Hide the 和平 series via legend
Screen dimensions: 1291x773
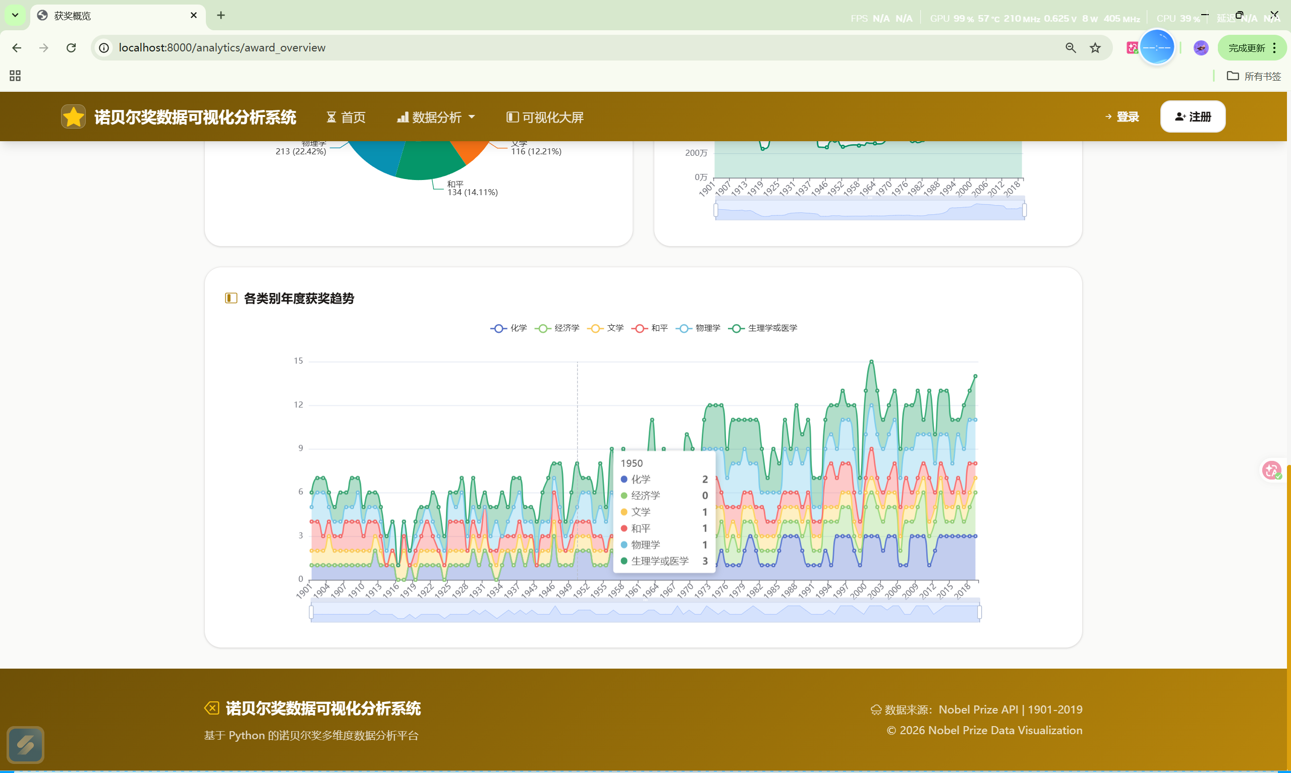tap(650, 328)
